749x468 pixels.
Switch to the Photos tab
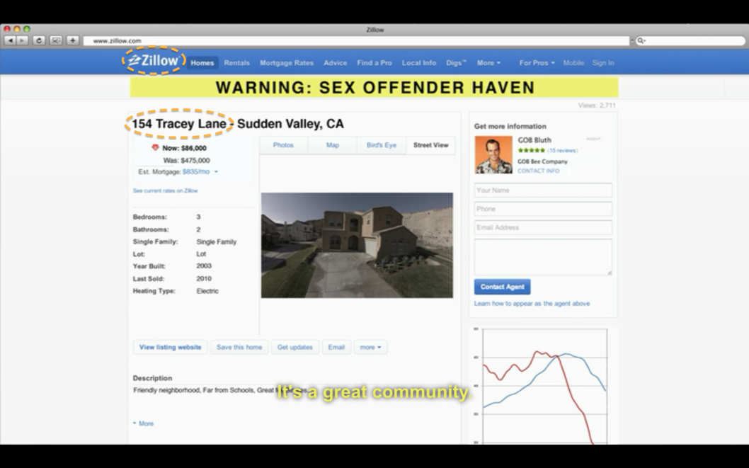[x=283, y=145]
